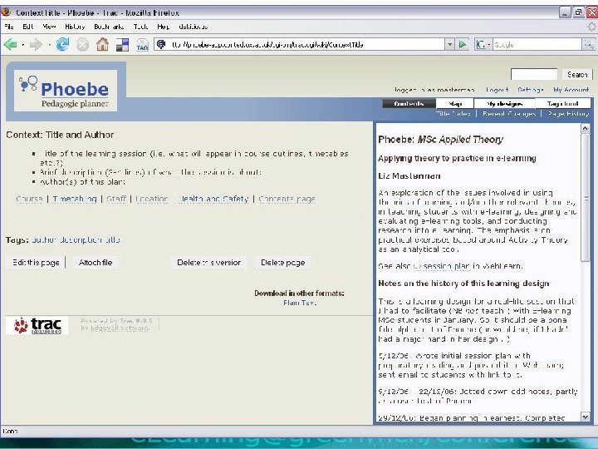The height and width of the screenshot is (449, 598).
Task: Click the Stop loading icon
Action: [x=82, y=45]
